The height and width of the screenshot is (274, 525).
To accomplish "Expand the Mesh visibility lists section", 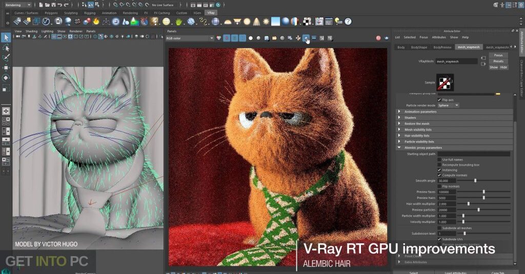I will tap(454, 129).
